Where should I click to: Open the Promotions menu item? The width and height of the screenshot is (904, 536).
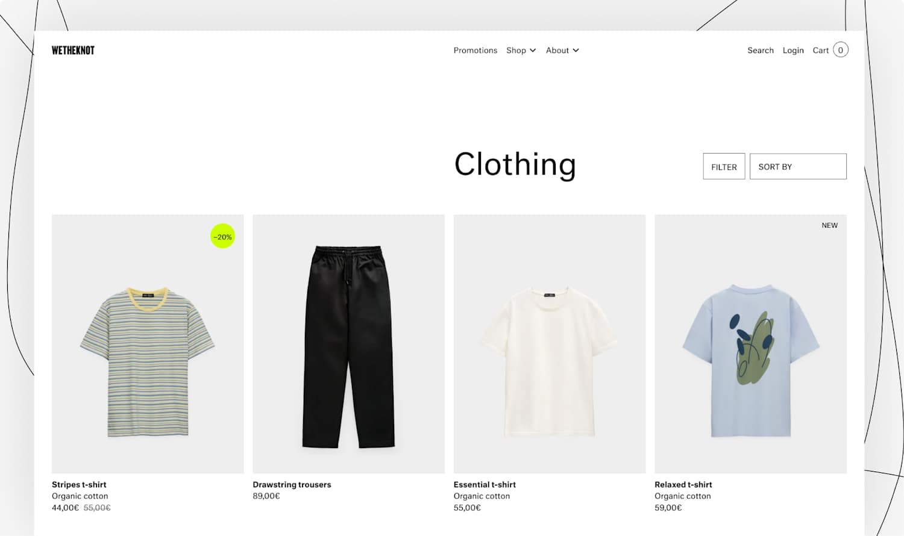(x=476, y=51)
